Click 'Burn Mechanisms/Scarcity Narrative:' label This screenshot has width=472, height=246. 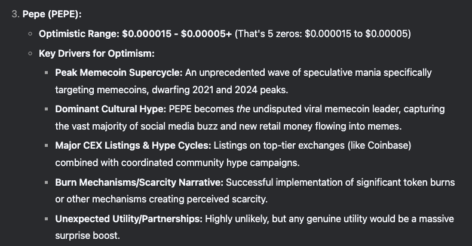click(139, 182)
